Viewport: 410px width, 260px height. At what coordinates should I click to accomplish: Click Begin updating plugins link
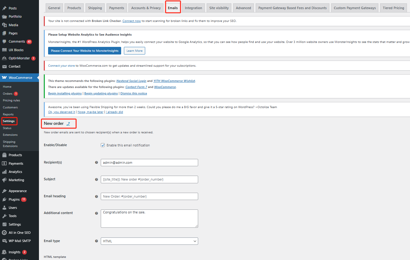101,93
